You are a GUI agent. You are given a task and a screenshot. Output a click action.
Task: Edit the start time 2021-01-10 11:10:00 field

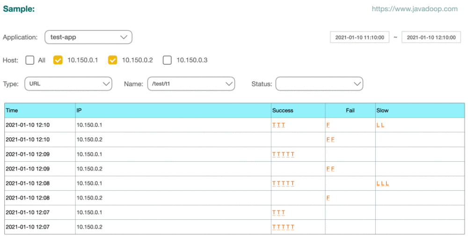point(359,37)
